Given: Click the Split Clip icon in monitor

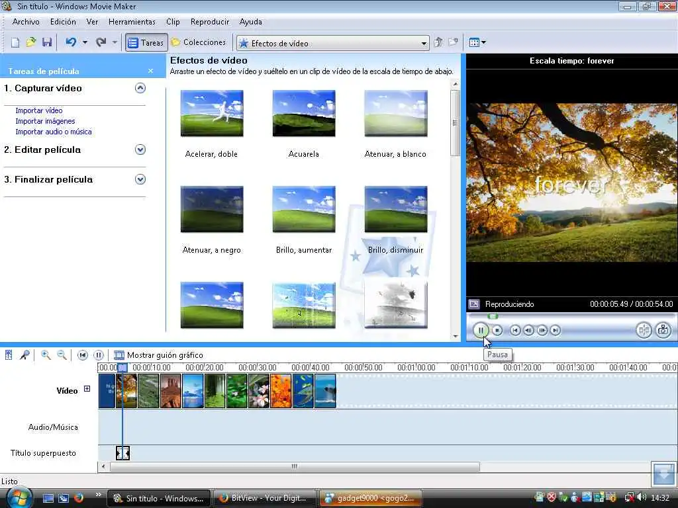Looking at the screenshot, I should (644, 331).
